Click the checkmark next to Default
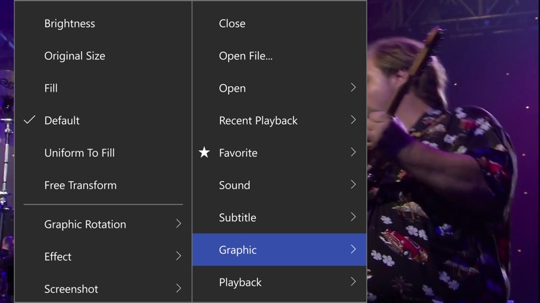The image size is (540, 303). pos(30,120)
